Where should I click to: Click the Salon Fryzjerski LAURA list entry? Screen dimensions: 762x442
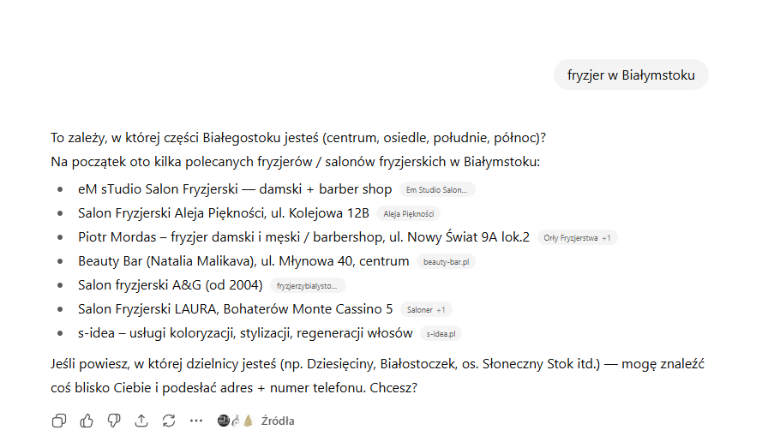tap(235, 309)
